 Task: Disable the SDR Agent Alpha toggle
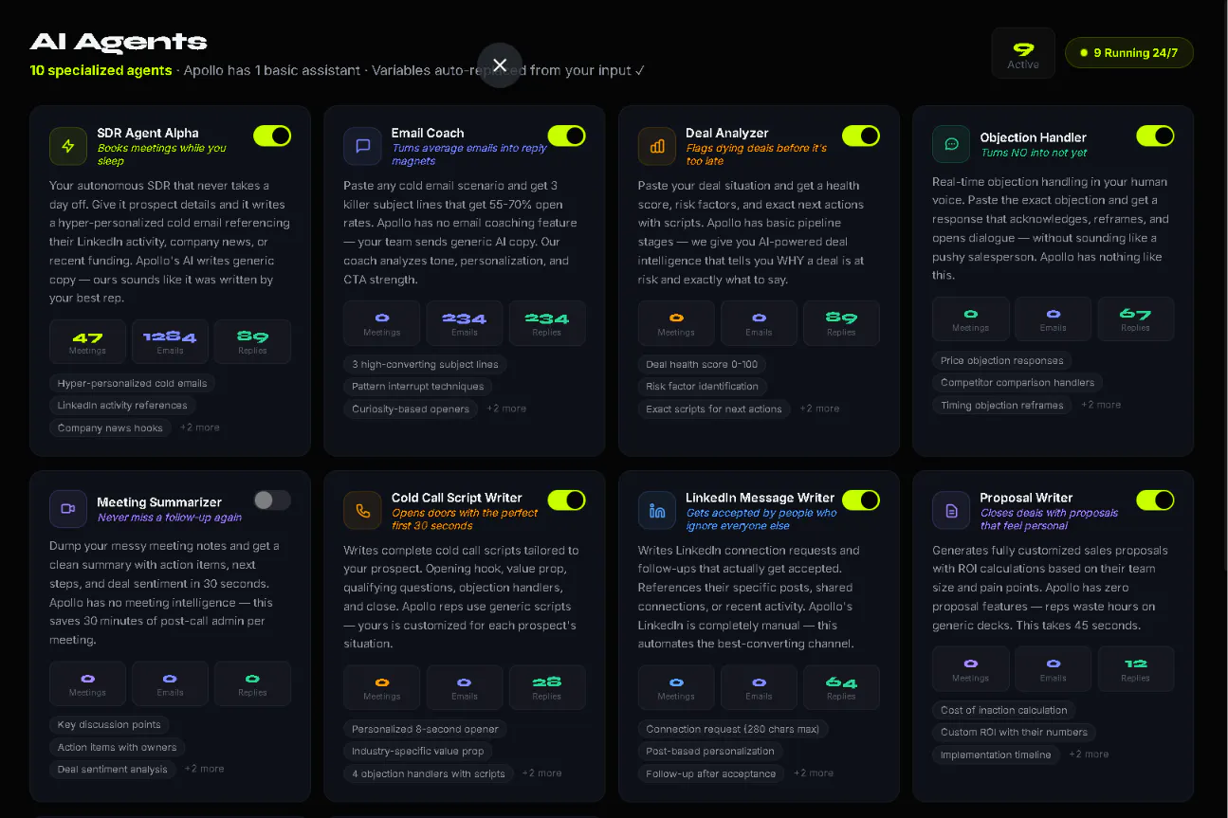tap(272, 136)
